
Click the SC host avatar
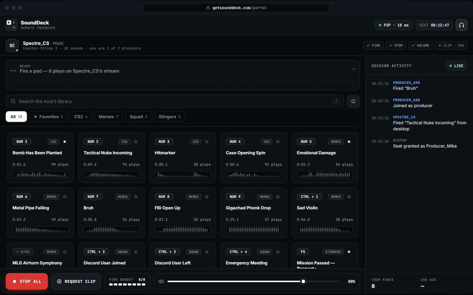coord(12,45)
